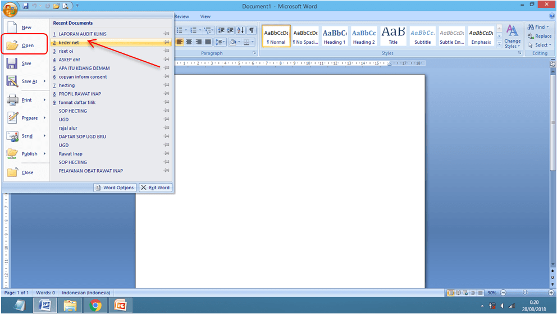Click Replace in the Editing group

tap(540, 36)
